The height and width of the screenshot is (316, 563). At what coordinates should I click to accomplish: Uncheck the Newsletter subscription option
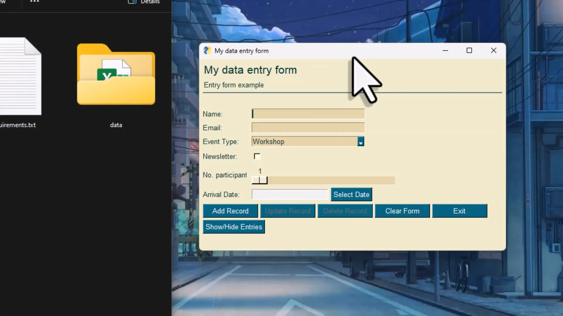(x=257, y=156)
